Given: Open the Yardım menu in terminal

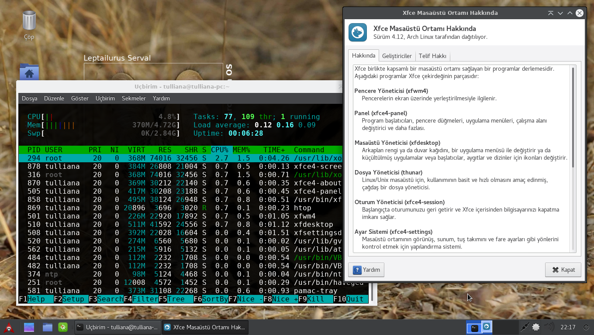Looking at the screenshot, I should pos(161,99).
